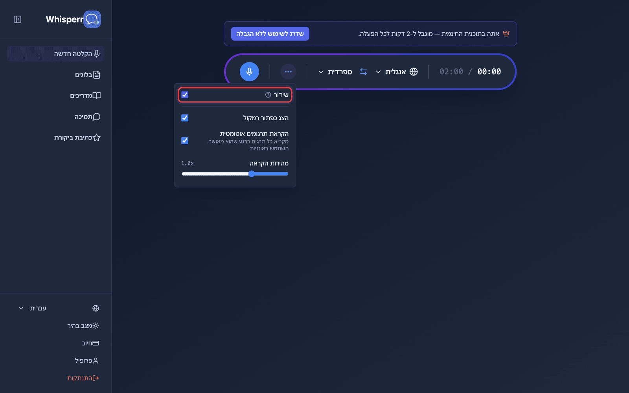
Task: Click the help question mark beside שידור
Action: (268, 95)
